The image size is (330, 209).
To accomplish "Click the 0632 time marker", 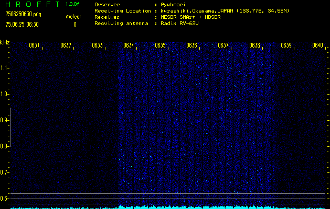I will tap(66, 45).
